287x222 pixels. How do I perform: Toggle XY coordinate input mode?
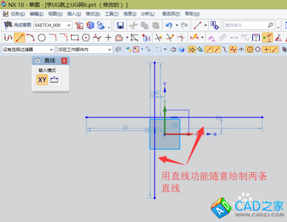[x=42, y=80]
